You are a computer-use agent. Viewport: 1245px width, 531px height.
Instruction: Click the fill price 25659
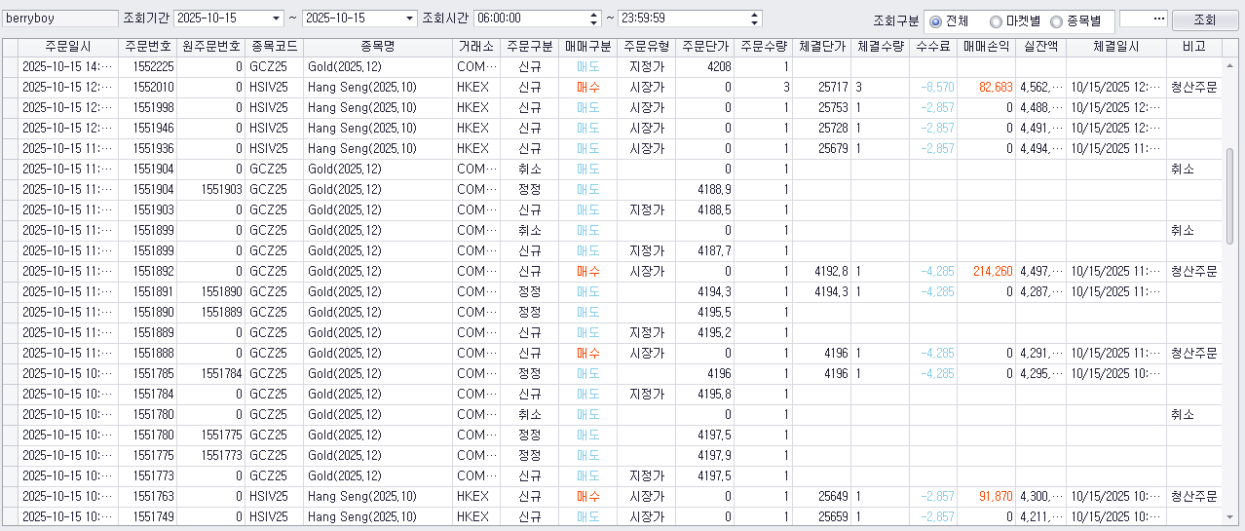pyautogui.click(x=834, y=517)
